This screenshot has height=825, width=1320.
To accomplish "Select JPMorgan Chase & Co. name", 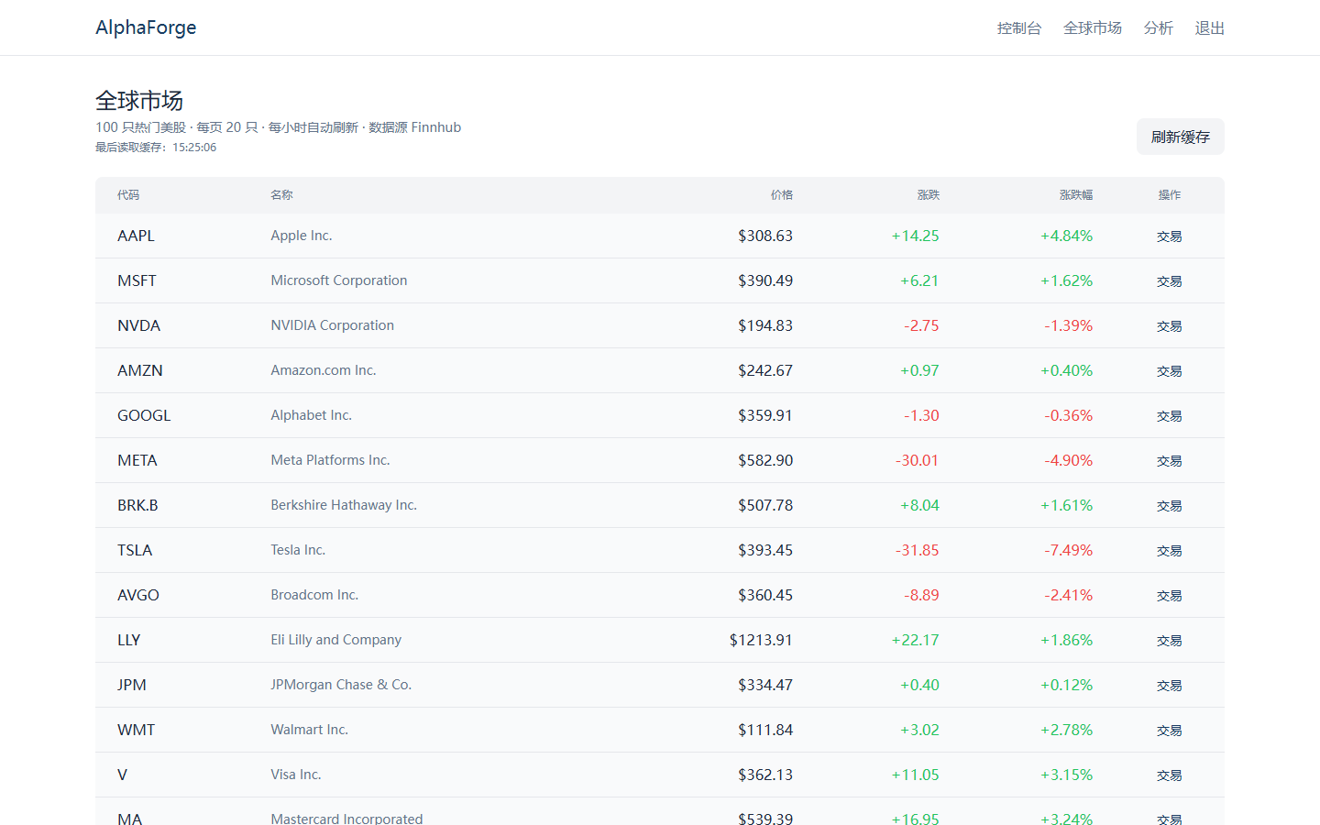I will pos(341,685).
